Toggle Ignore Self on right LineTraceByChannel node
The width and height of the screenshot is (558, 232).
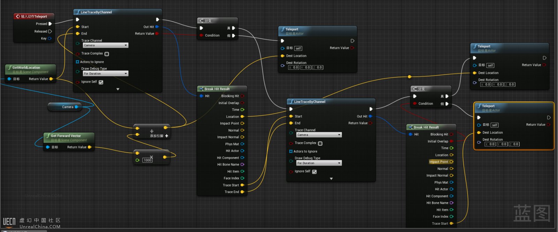pos(314,172)
